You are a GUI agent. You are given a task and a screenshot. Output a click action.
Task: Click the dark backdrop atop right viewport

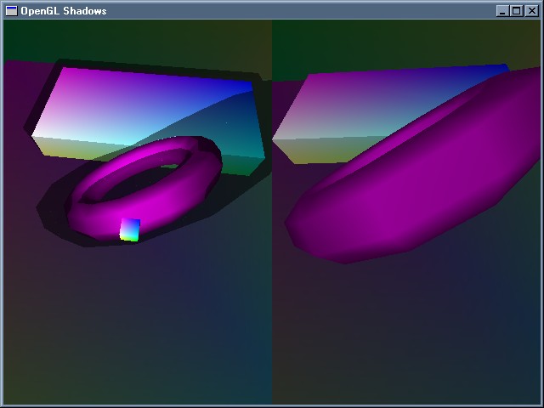(408, 42)
